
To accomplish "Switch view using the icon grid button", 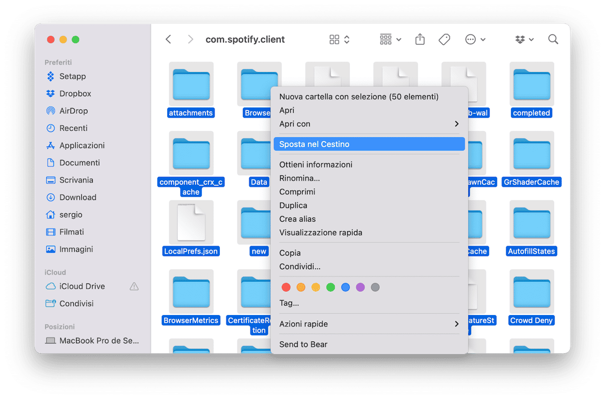I will point(339,39).
